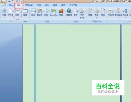The height and width of the screenshot is (102, 131).
Task: Insert a text box with 文本框
Action: click(x=111, y=12)
